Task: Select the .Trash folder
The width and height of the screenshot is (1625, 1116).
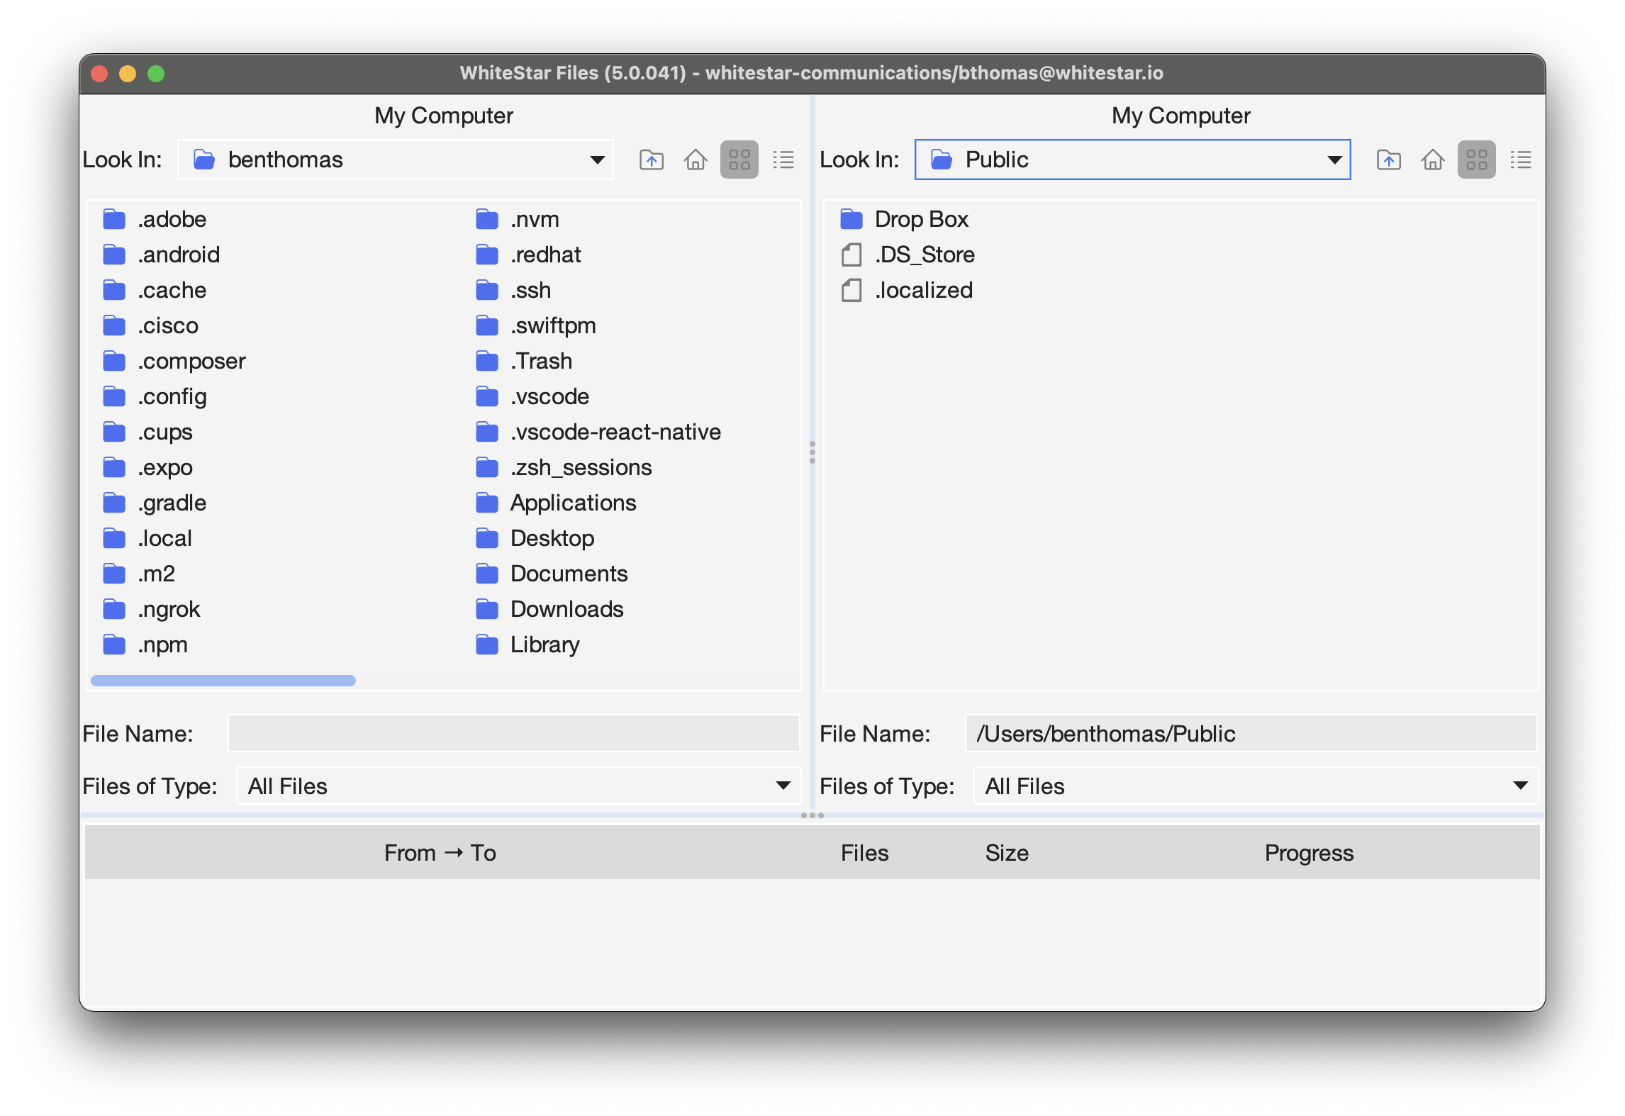Action: [524, 361]
